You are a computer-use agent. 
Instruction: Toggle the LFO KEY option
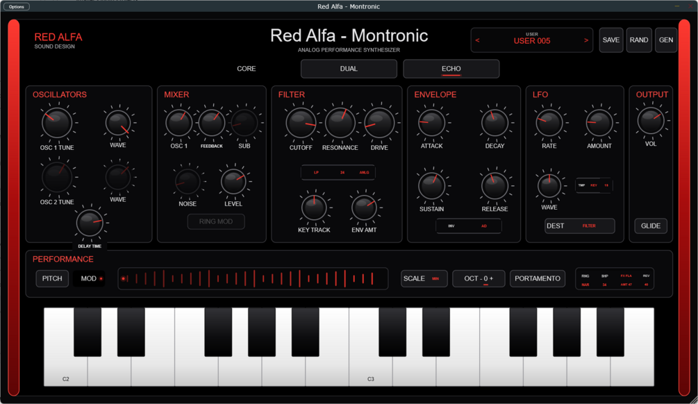[594, 185]
